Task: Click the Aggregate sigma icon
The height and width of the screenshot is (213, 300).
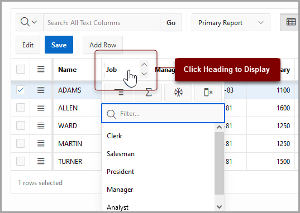Action: (x=149, y=93)
